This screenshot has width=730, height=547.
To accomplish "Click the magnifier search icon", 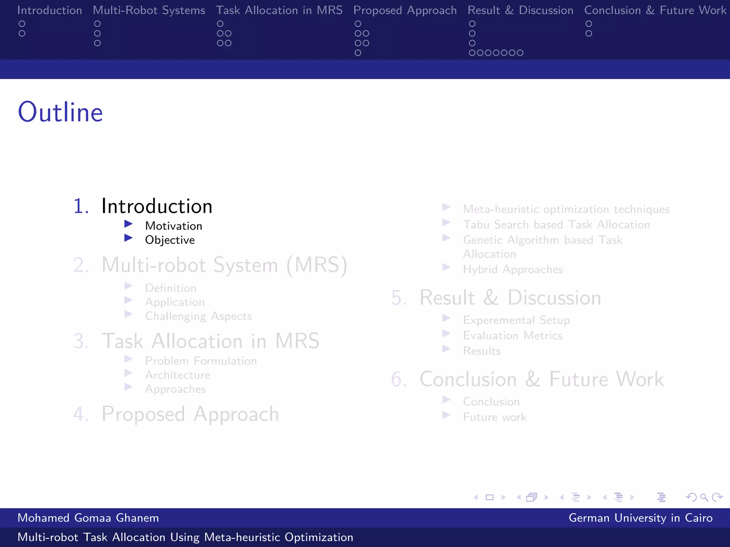I will [704, 497].
